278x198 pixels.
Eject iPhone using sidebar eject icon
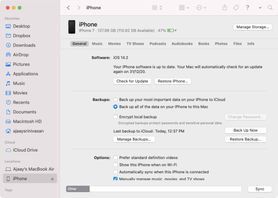pyautogui.click(x=52, y=179)
